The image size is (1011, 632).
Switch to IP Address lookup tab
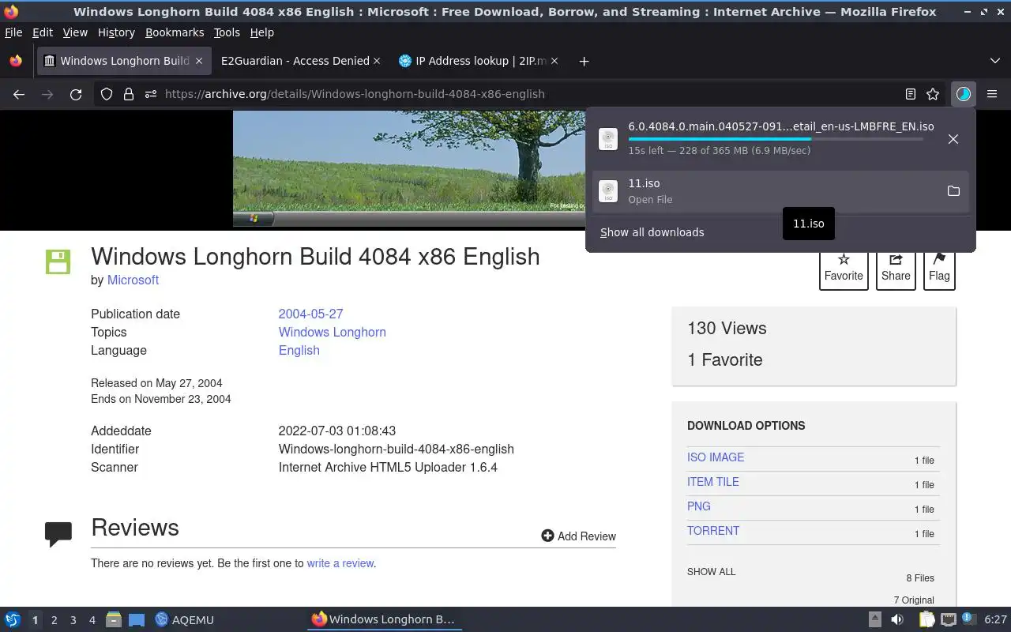tap(478, 61)
